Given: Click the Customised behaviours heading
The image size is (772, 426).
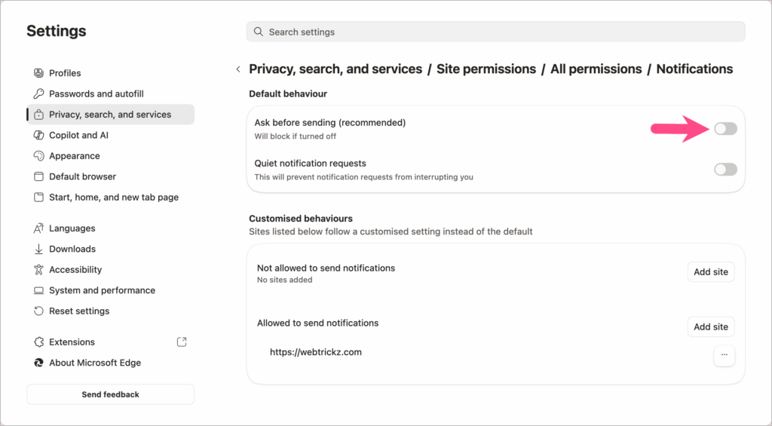Looking at the screenshot, I should [x=301, y=218].
